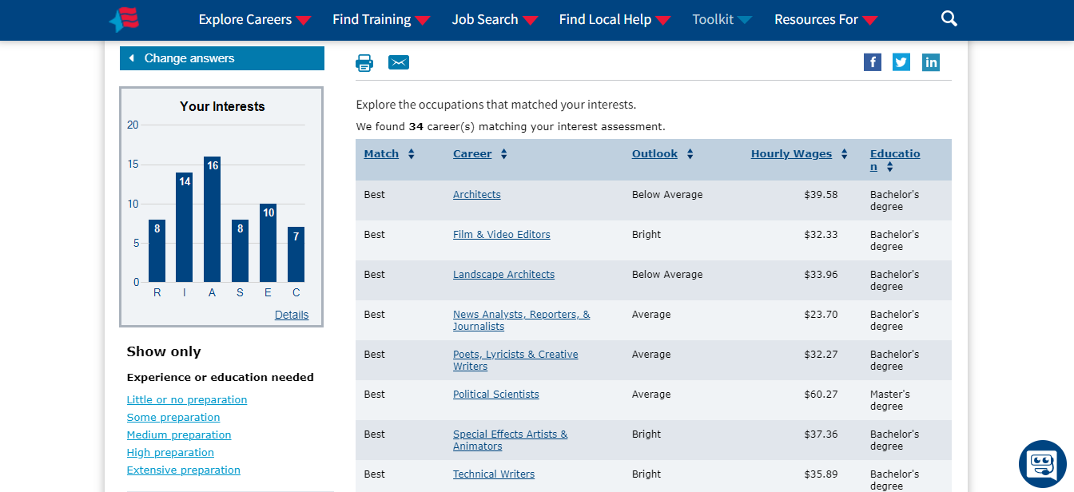1074x492 pixels.
Task: Open the search magnifier icon
Action: click(x=949, y=18)
